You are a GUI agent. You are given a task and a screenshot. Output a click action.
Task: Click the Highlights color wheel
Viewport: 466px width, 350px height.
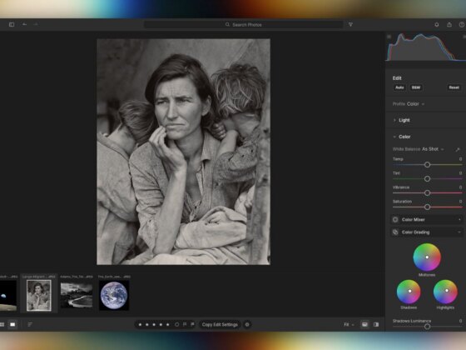445,292
